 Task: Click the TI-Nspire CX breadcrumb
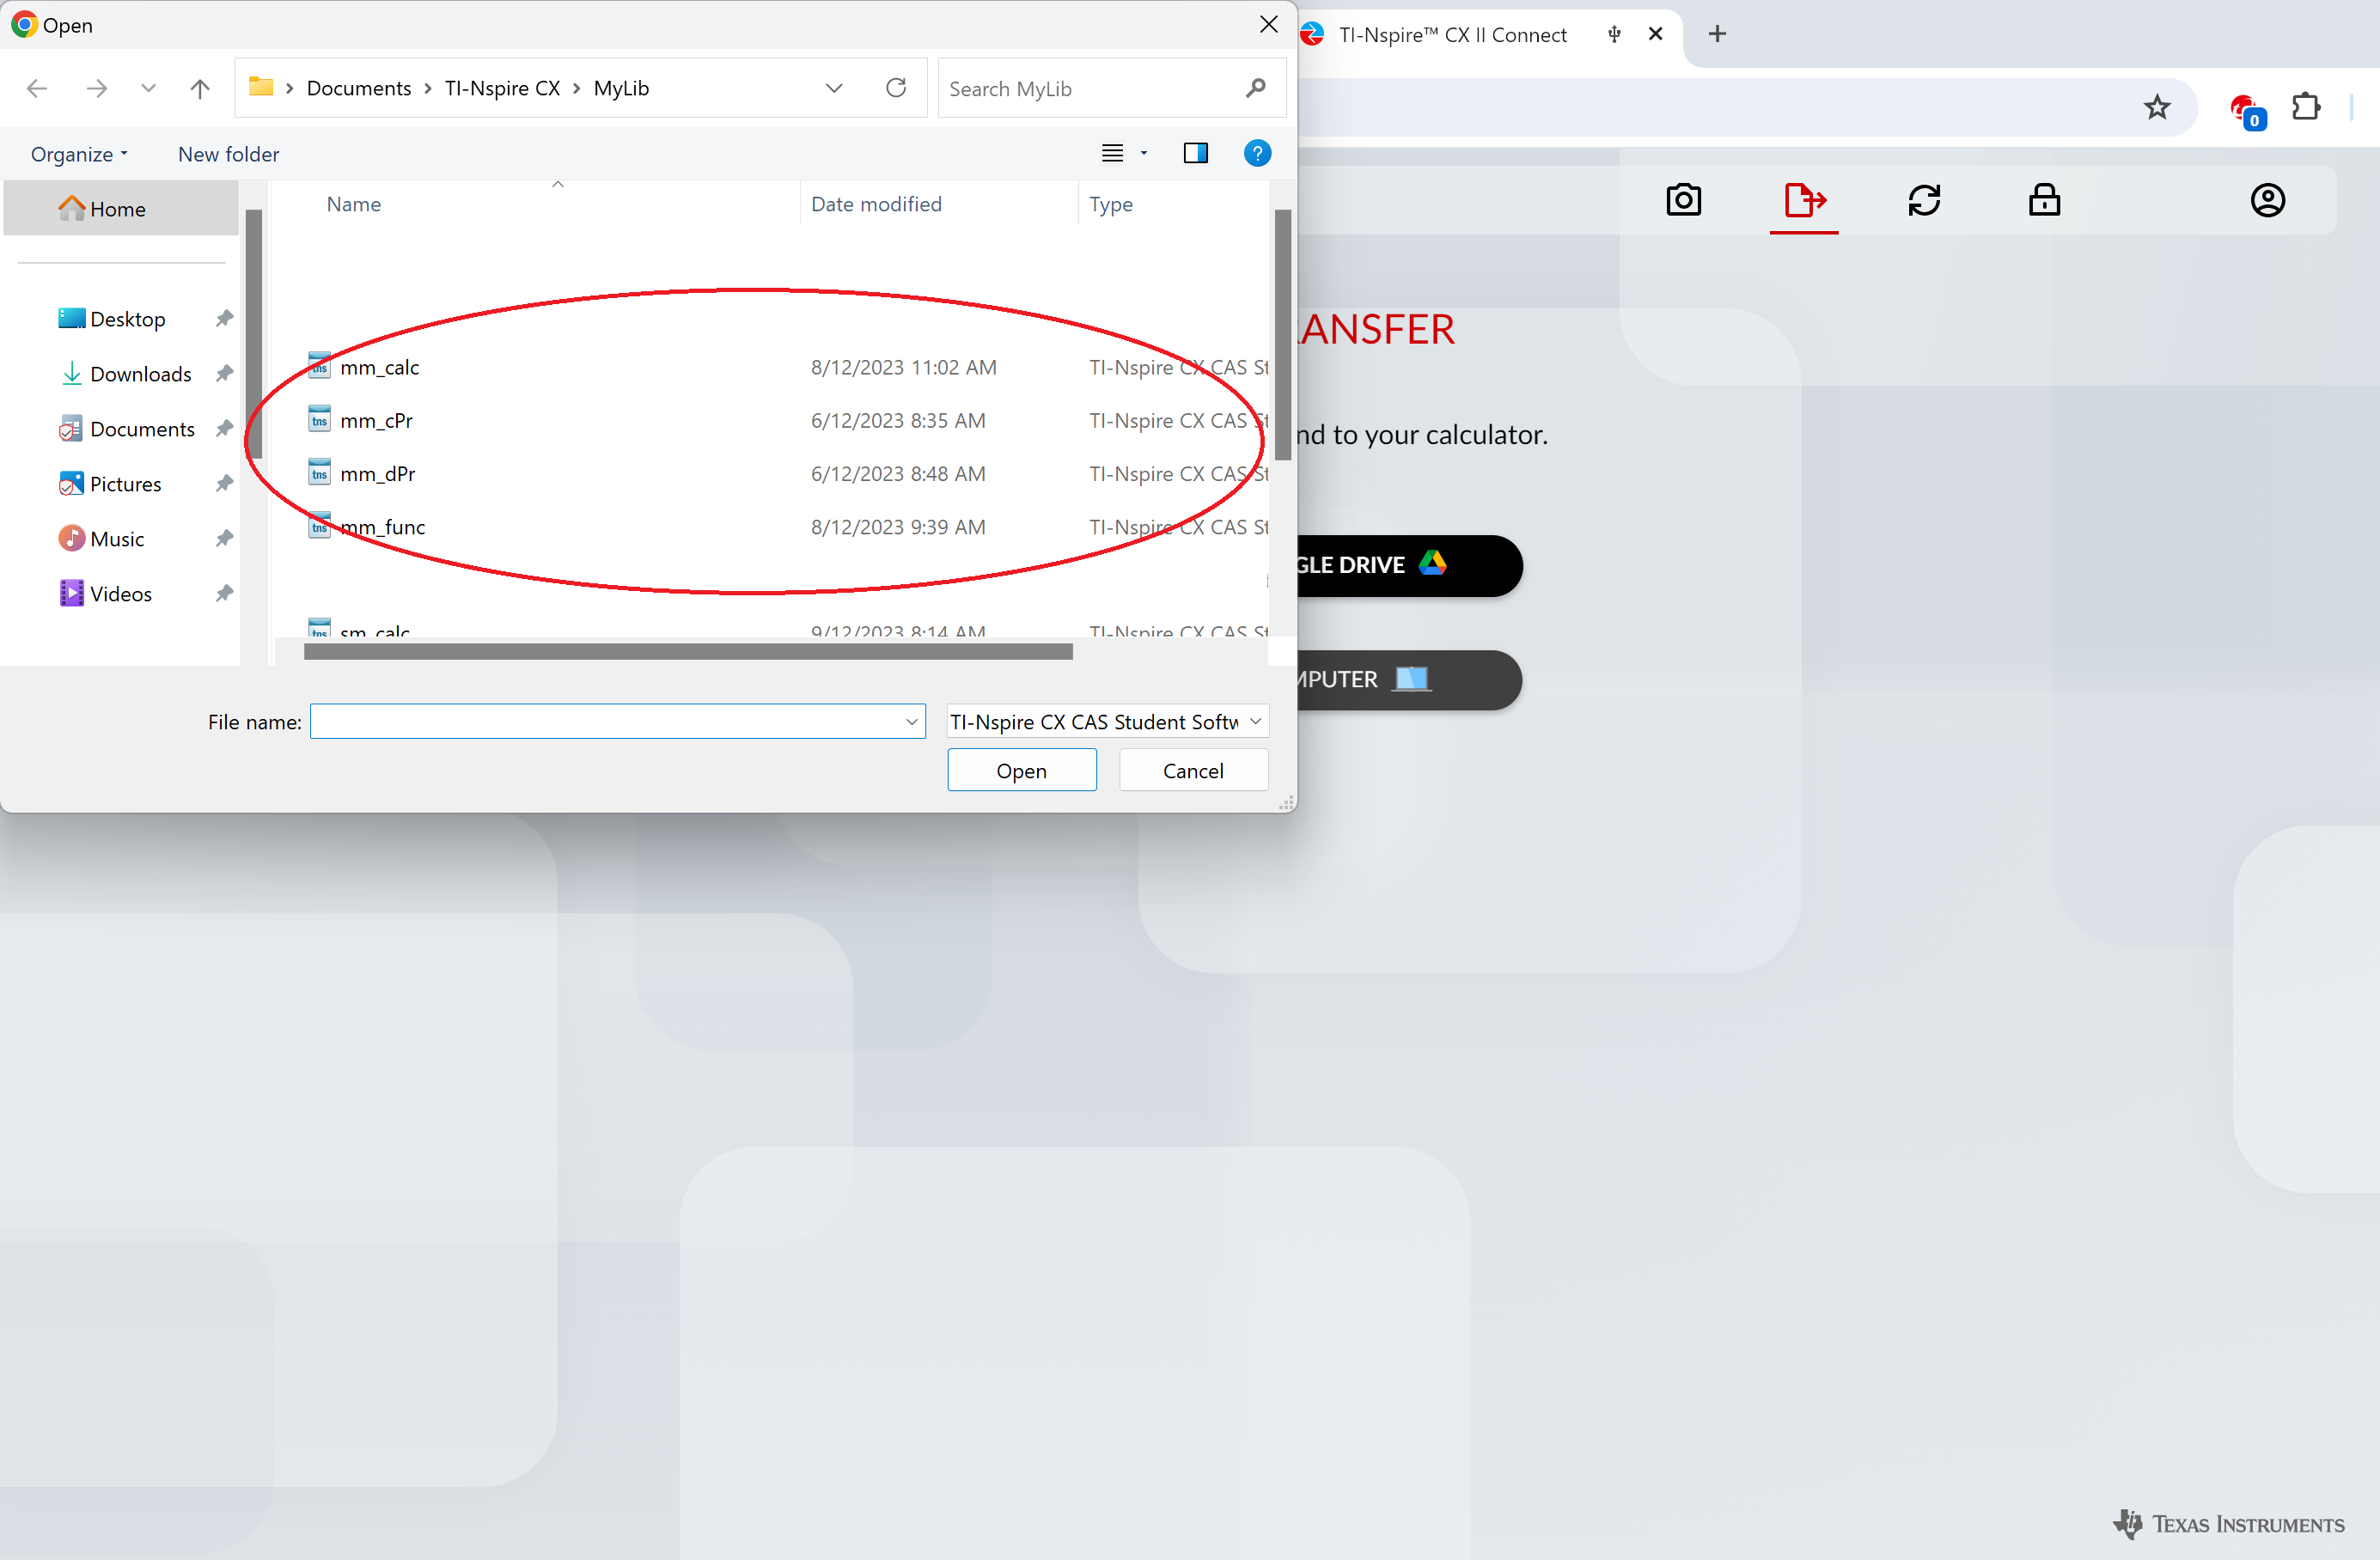[502, 88]
